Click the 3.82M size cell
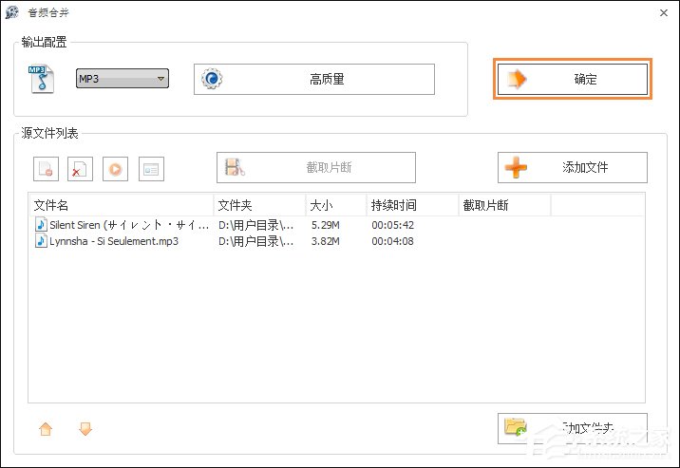 pyautogui.click(x=325, y=241)
